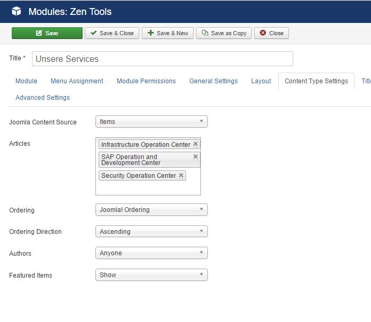Click Save & New button
371x322 pixels.
point(167,33)
